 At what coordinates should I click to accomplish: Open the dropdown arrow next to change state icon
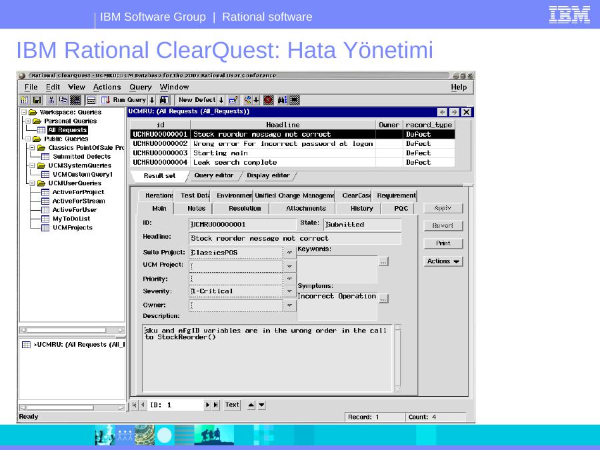coord(256,100)
